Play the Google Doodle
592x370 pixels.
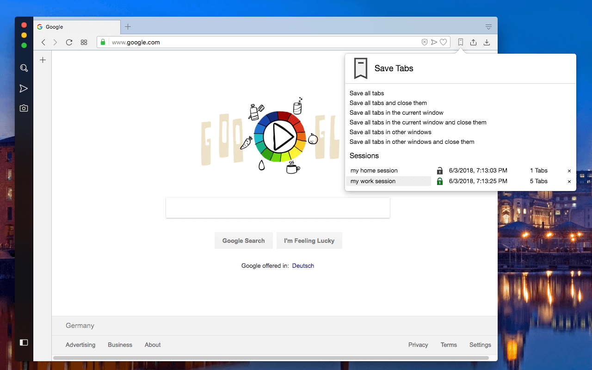[280, 136]
